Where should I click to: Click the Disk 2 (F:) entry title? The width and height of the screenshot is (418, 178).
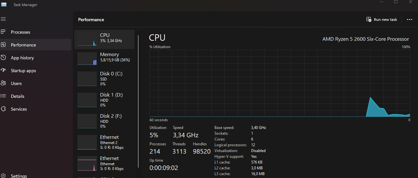pos(111,116)
